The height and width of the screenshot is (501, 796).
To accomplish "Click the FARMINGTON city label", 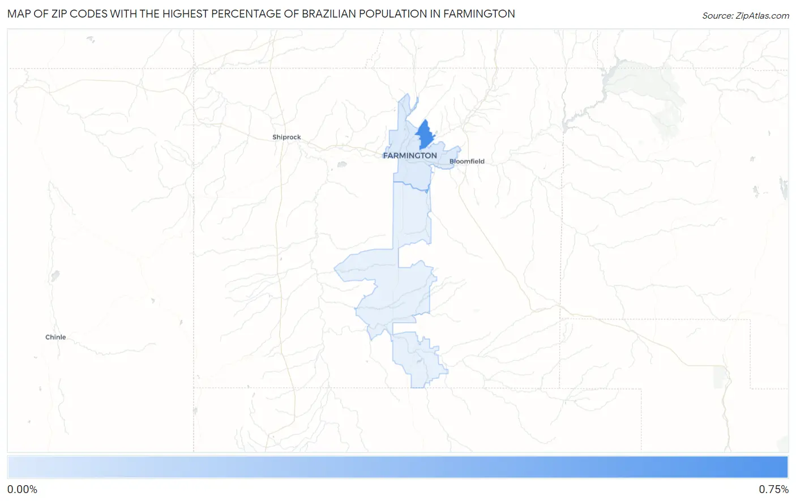I will 410,156.
